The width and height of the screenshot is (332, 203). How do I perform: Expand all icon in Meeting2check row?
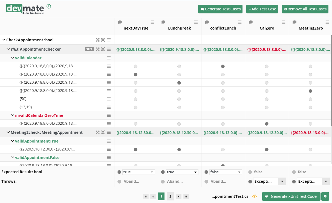98,132
